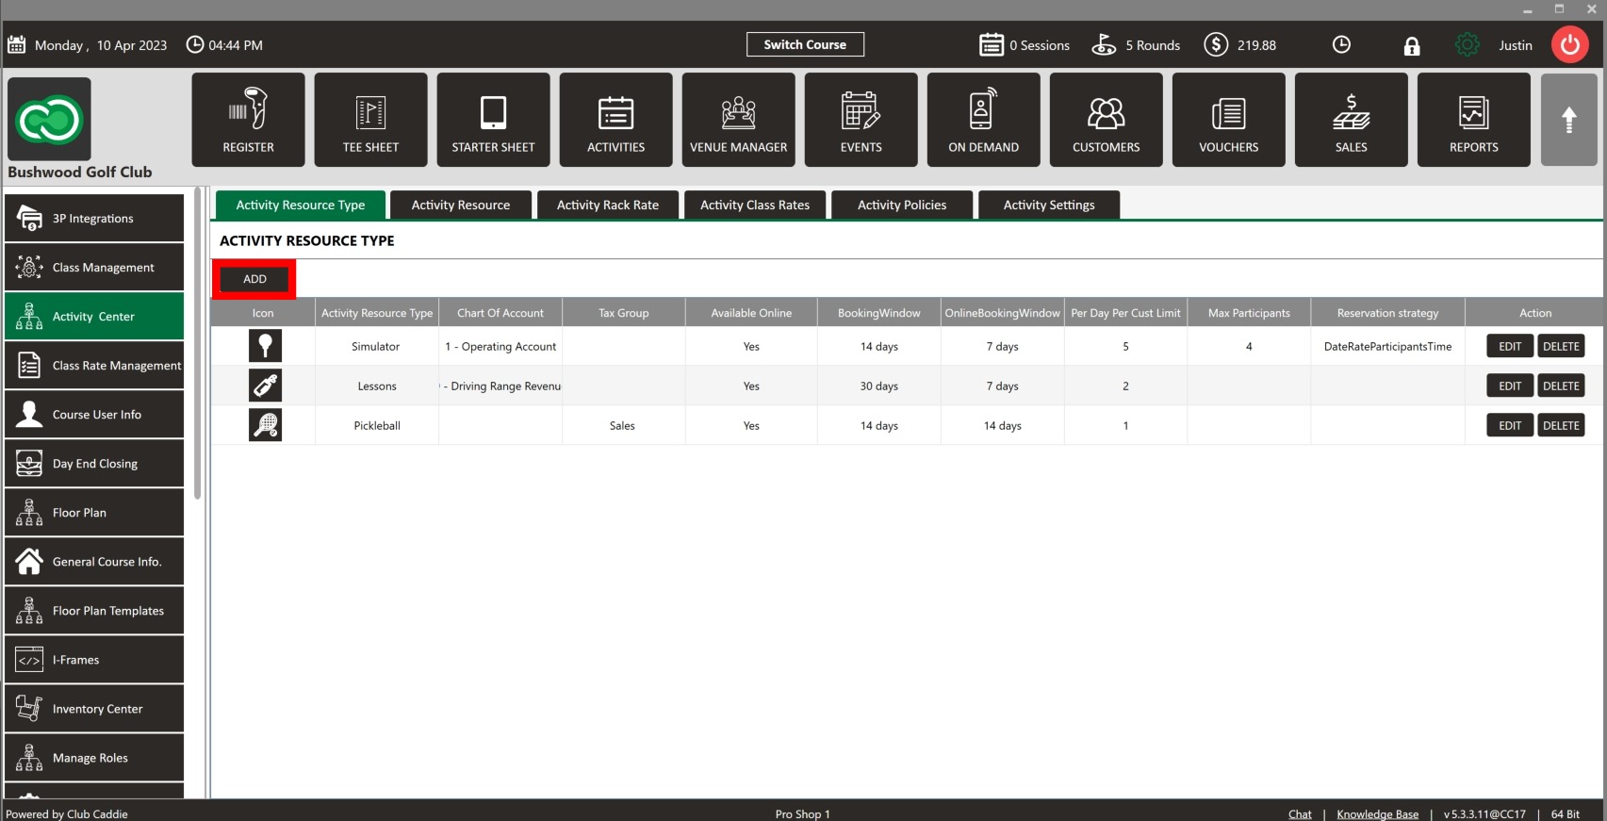Click the Pickleball row paddle icon
Image resolution: width=1607 pixels, height=821 pixels.
pos(265,425)
